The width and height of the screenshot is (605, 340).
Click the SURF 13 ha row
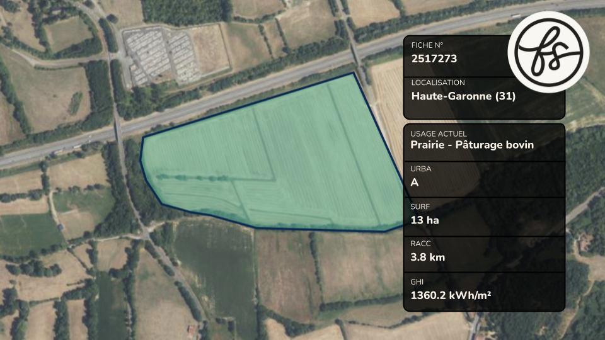484,217
